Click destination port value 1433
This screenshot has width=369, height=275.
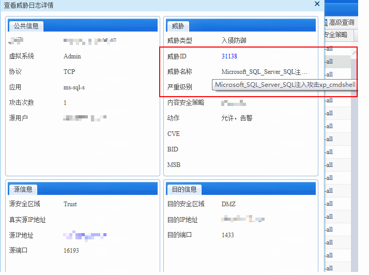[227, 235]
